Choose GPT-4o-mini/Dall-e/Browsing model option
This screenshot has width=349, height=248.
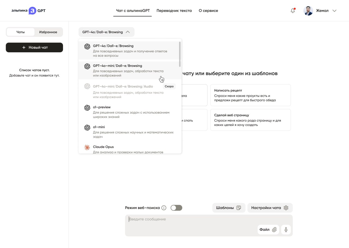(x=128, y=70)
